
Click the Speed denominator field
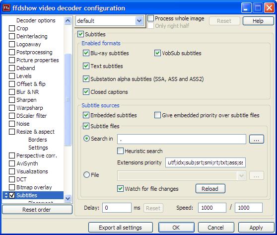tap(249, 208)
